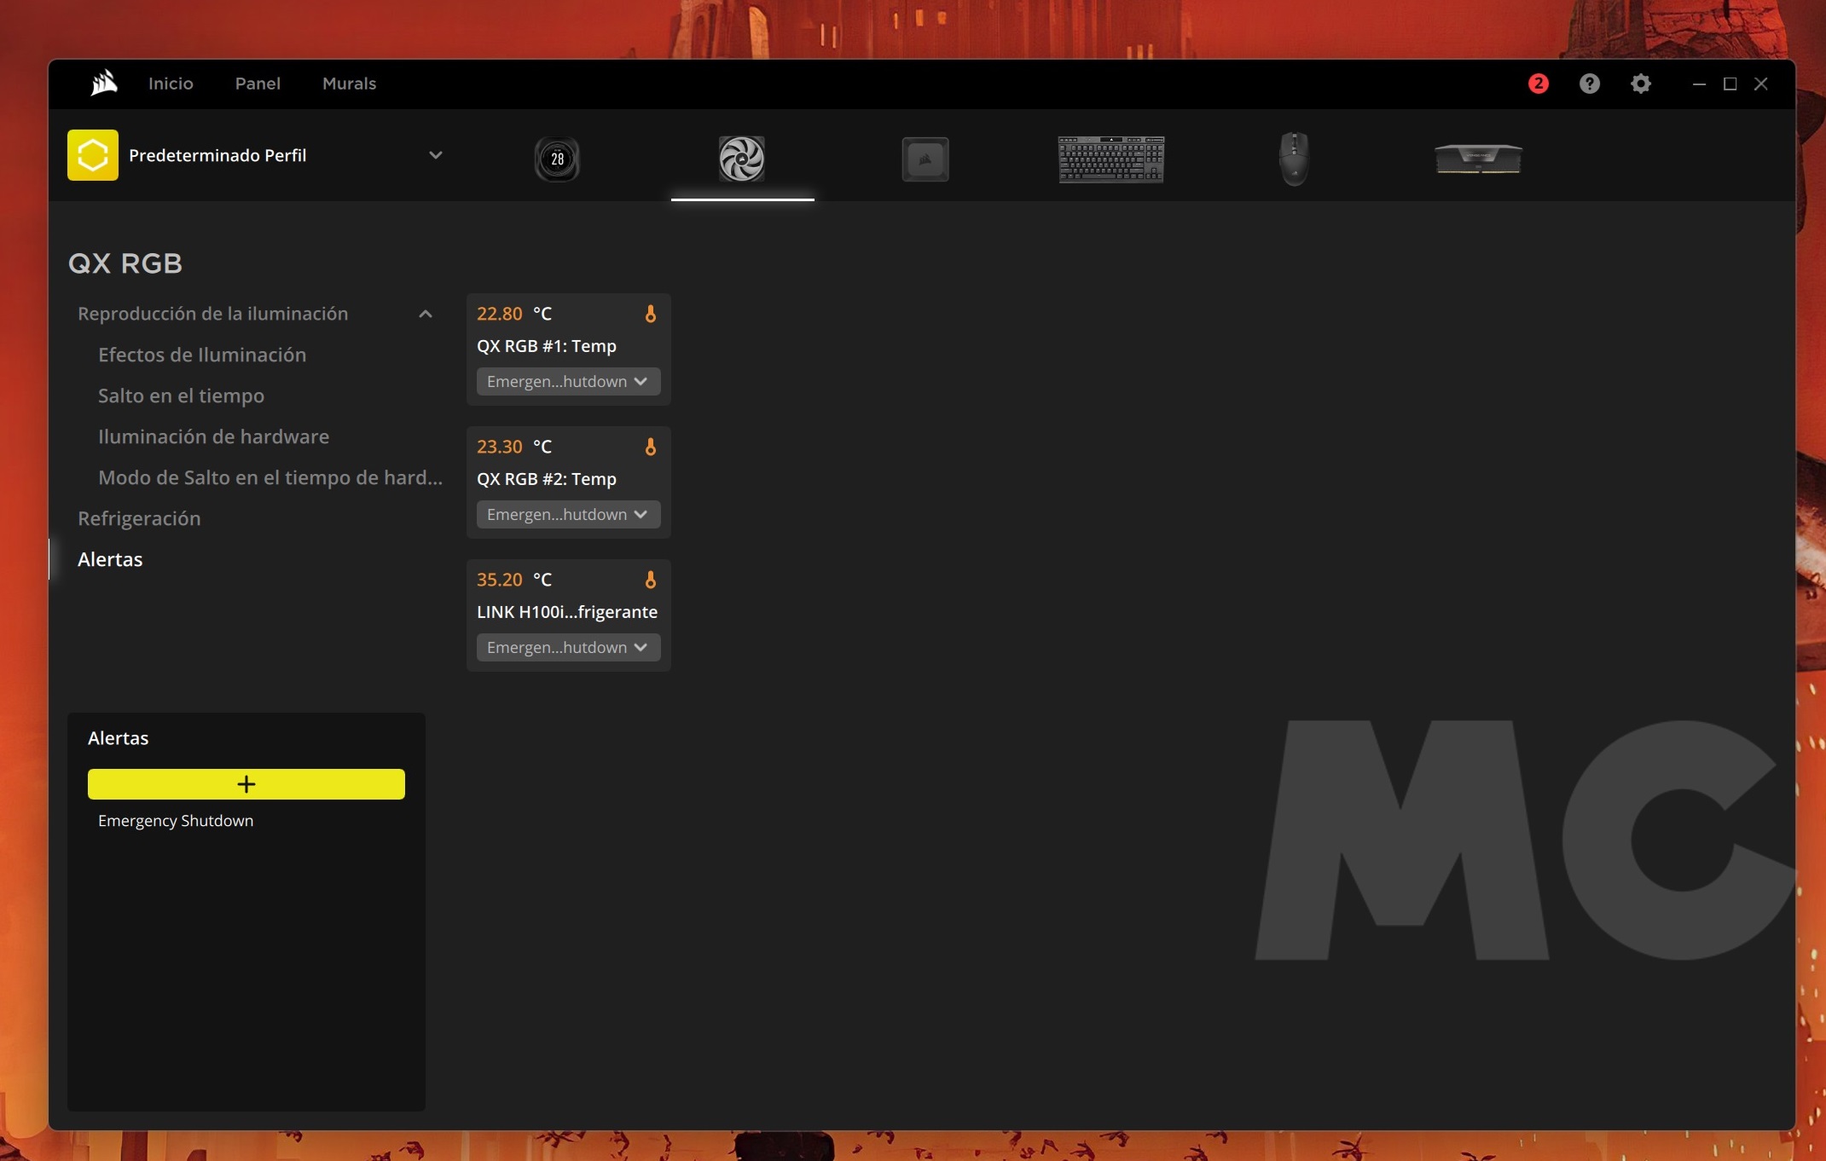Select the Emergency Shutdown alert entry
Screen dimensions: 1826x1161
[176, 821]
